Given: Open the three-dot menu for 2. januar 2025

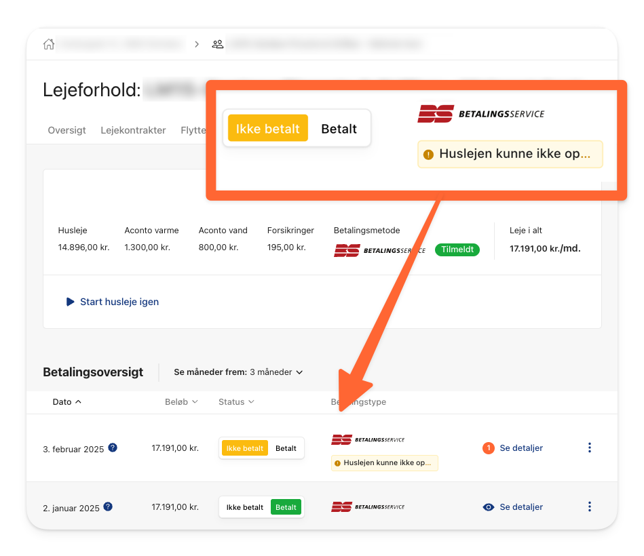Looking at the screenshot, I should pyautogui.click(x=590, y=507).
